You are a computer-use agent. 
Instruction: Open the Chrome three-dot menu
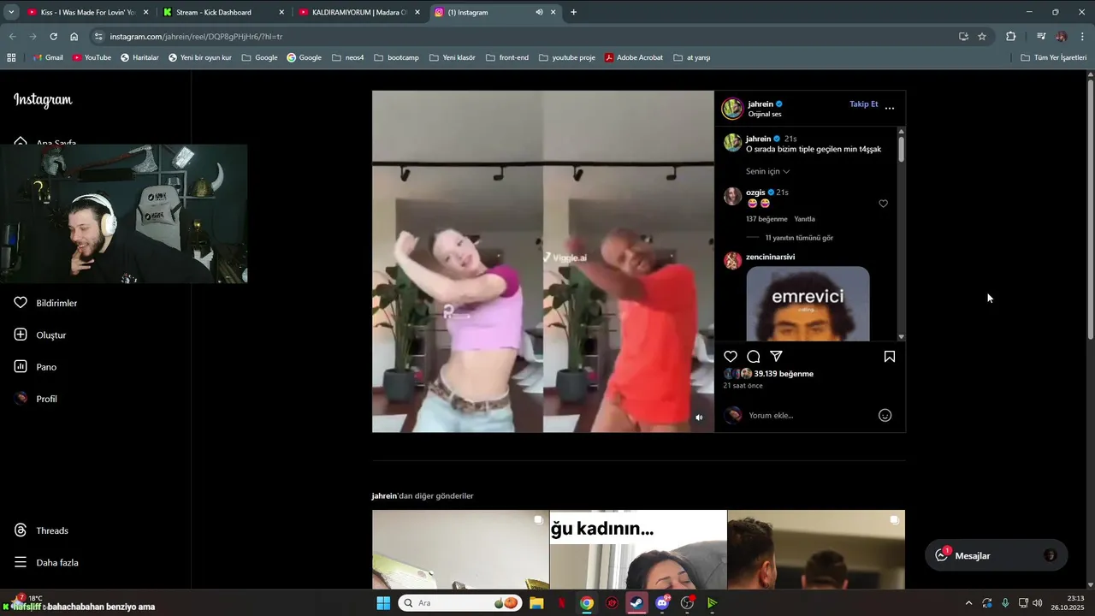pos(1083,37)
